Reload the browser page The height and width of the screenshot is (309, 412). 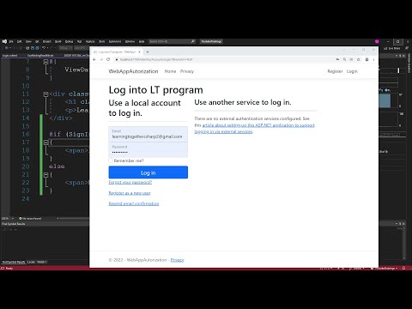(x=108, y=59)
